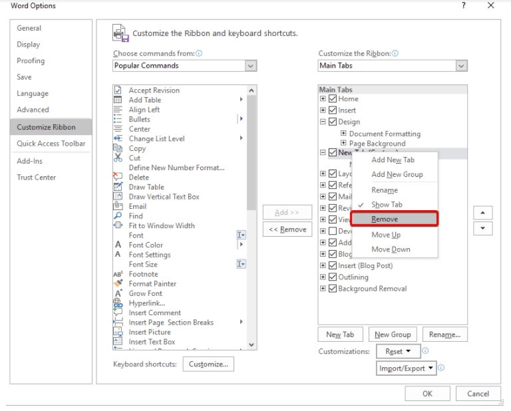Click the << Remove button

287,229
